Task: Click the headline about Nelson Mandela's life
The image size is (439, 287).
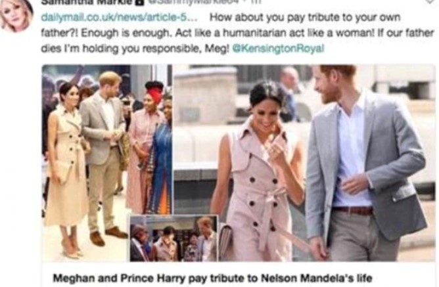Action: [212, 278]
